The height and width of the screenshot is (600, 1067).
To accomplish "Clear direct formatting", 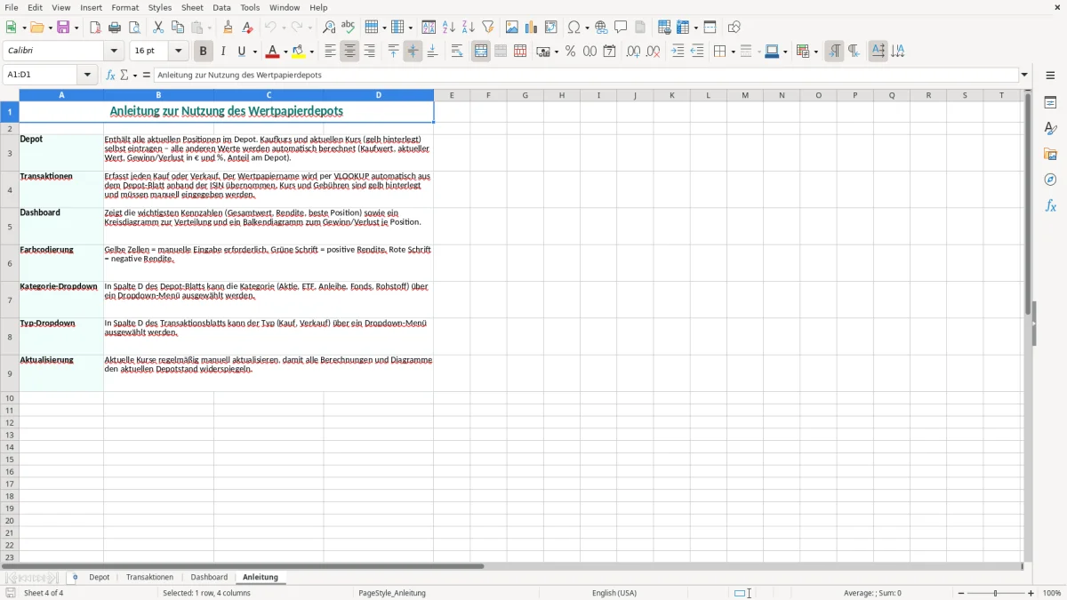I will tap(248, 28).
